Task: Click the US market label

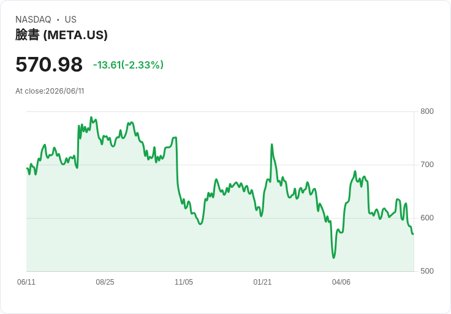Action: coord(70,20)
